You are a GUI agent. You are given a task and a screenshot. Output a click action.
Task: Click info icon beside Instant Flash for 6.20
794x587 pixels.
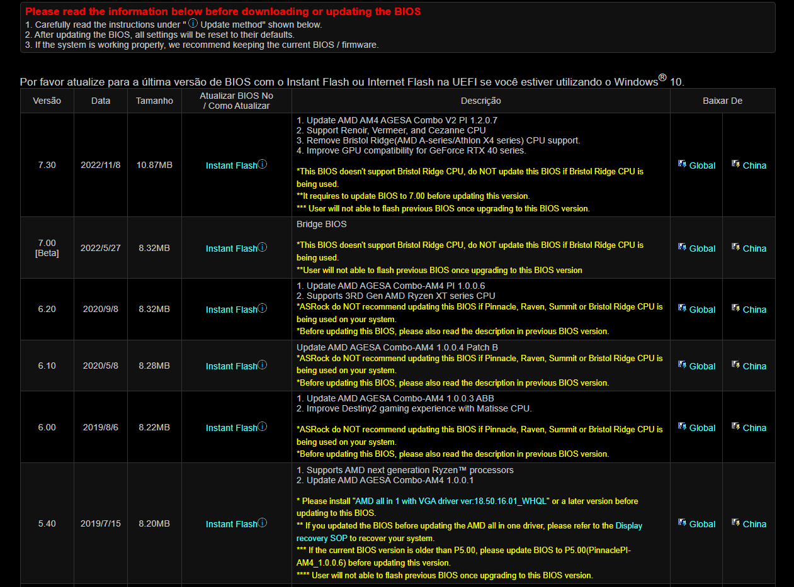(x=263, y=308)
